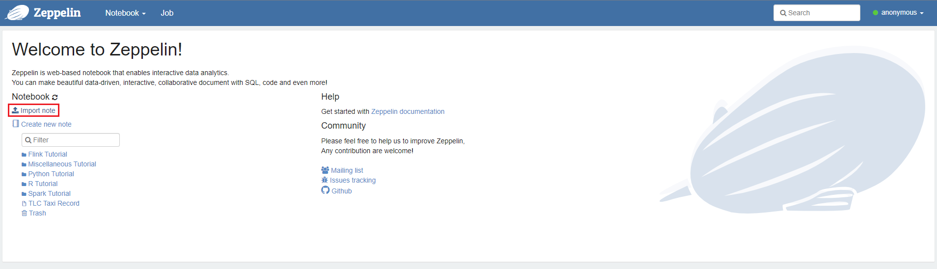937x269 pixels.
Task: Click the Create new note link
Action: click(x=46, y=124)
